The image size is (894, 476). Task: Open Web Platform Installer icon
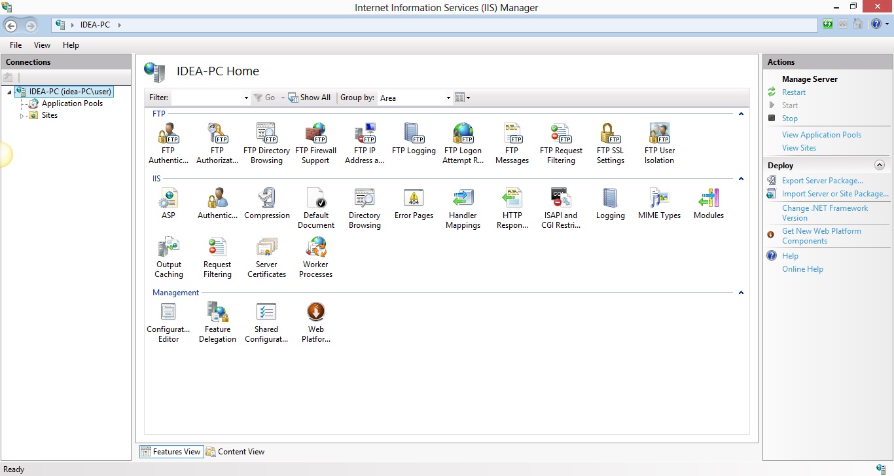click(315, 322)
